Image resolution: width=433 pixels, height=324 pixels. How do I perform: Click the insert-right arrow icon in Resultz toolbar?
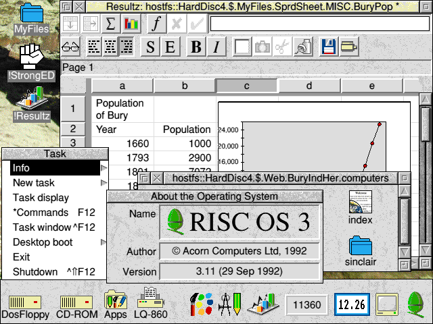(x=90, y=24)
